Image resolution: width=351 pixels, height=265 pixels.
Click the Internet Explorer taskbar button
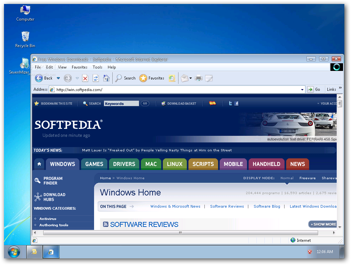tap(51, 252)
